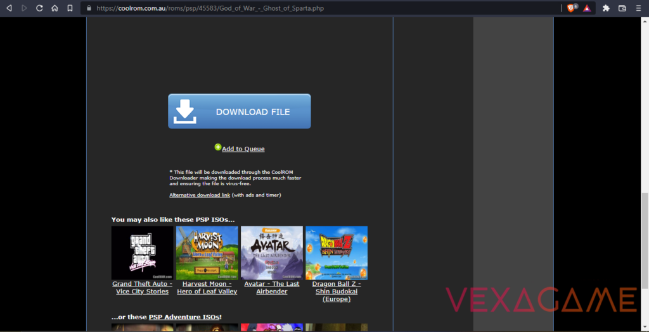This screenshot has height=332, width=649.
Task: Open the browser hamburger menu
Action: (x=638, y=8)
